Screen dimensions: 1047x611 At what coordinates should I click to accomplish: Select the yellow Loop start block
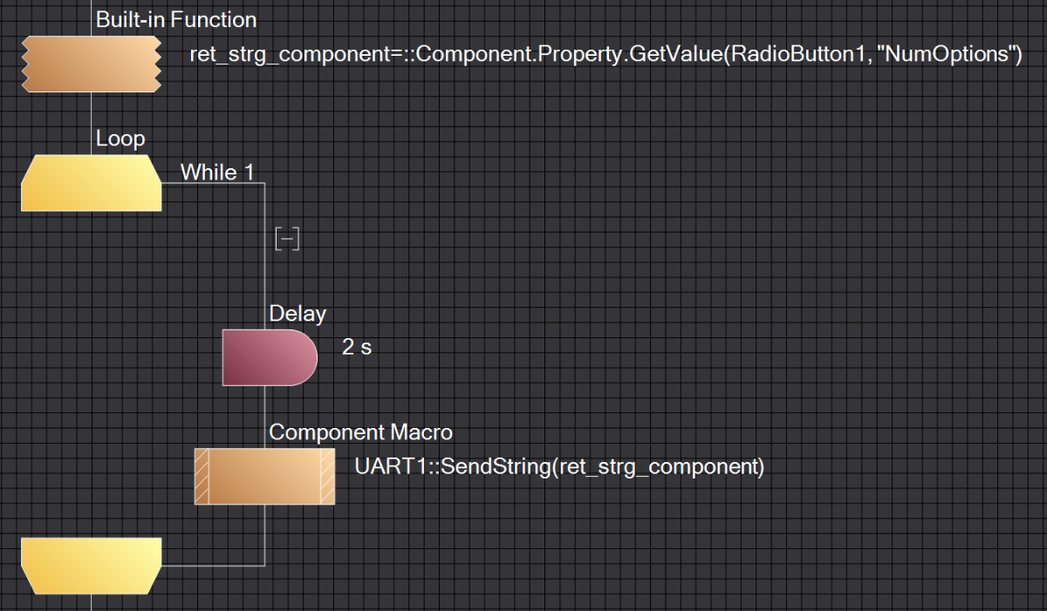91,183
